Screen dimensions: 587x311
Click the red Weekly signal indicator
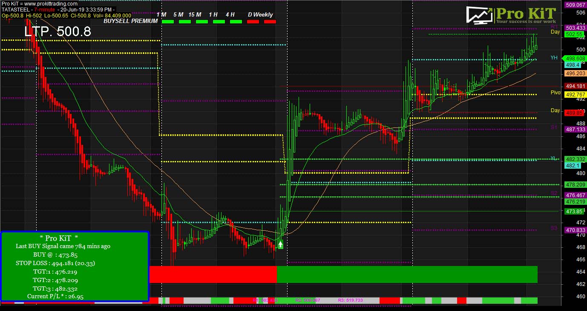pos(270,21)
